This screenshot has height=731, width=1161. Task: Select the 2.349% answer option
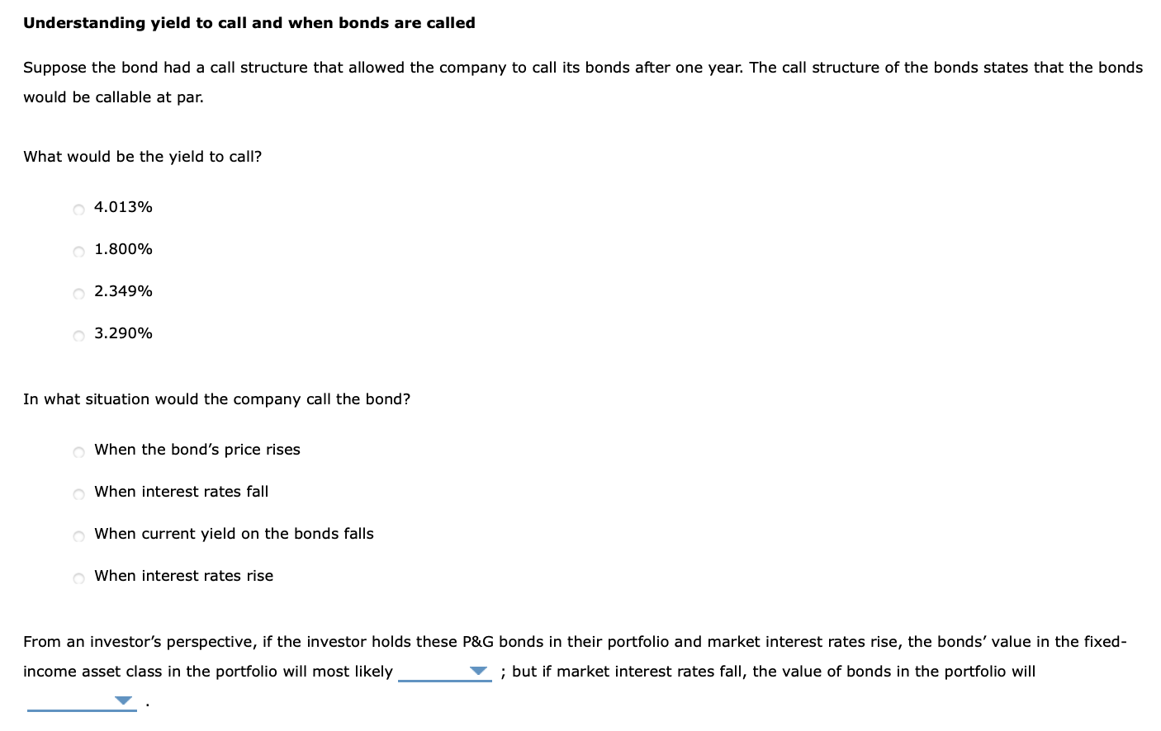coord(78,293)
